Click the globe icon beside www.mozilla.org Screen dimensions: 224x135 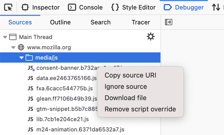coord(21,47)
